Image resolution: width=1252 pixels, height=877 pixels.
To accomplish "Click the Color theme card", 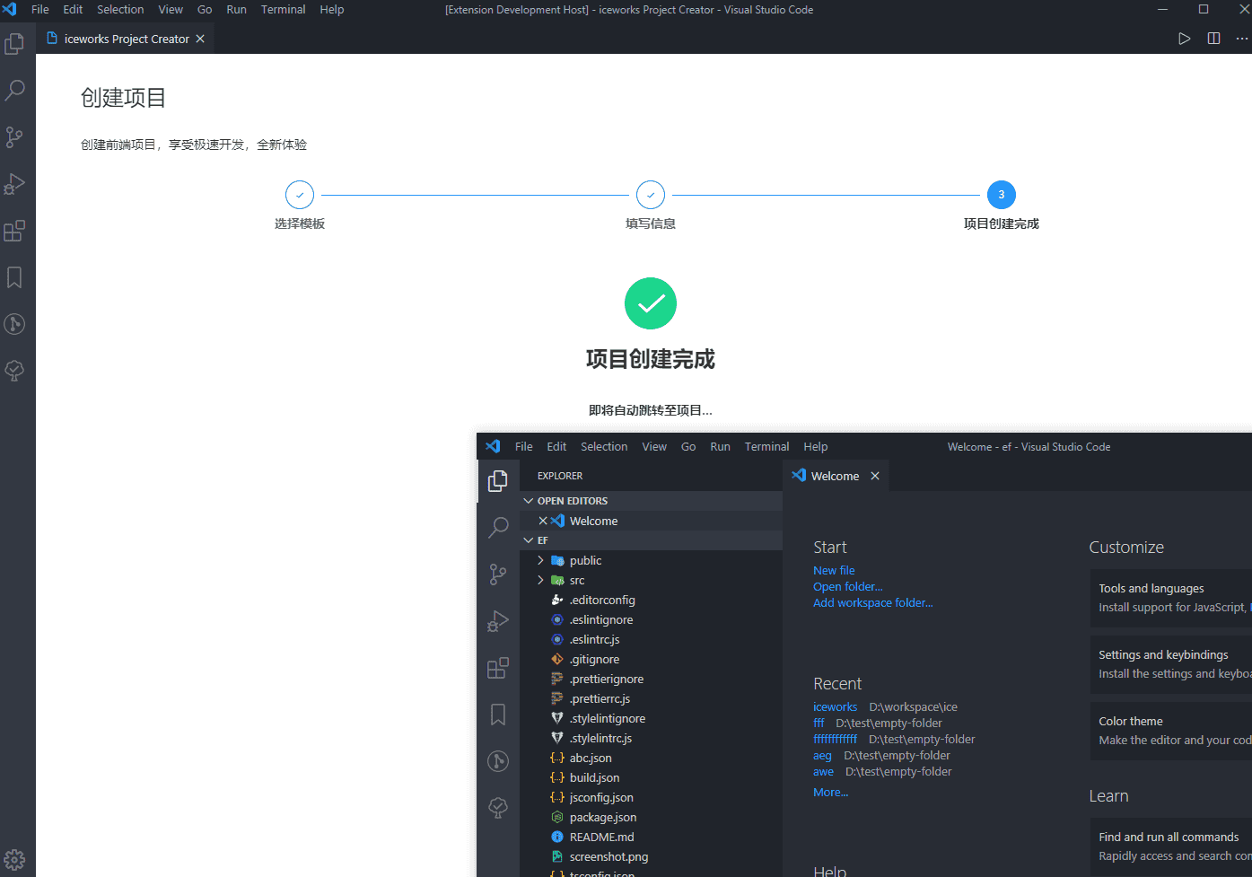I will tap(1171, 731).
